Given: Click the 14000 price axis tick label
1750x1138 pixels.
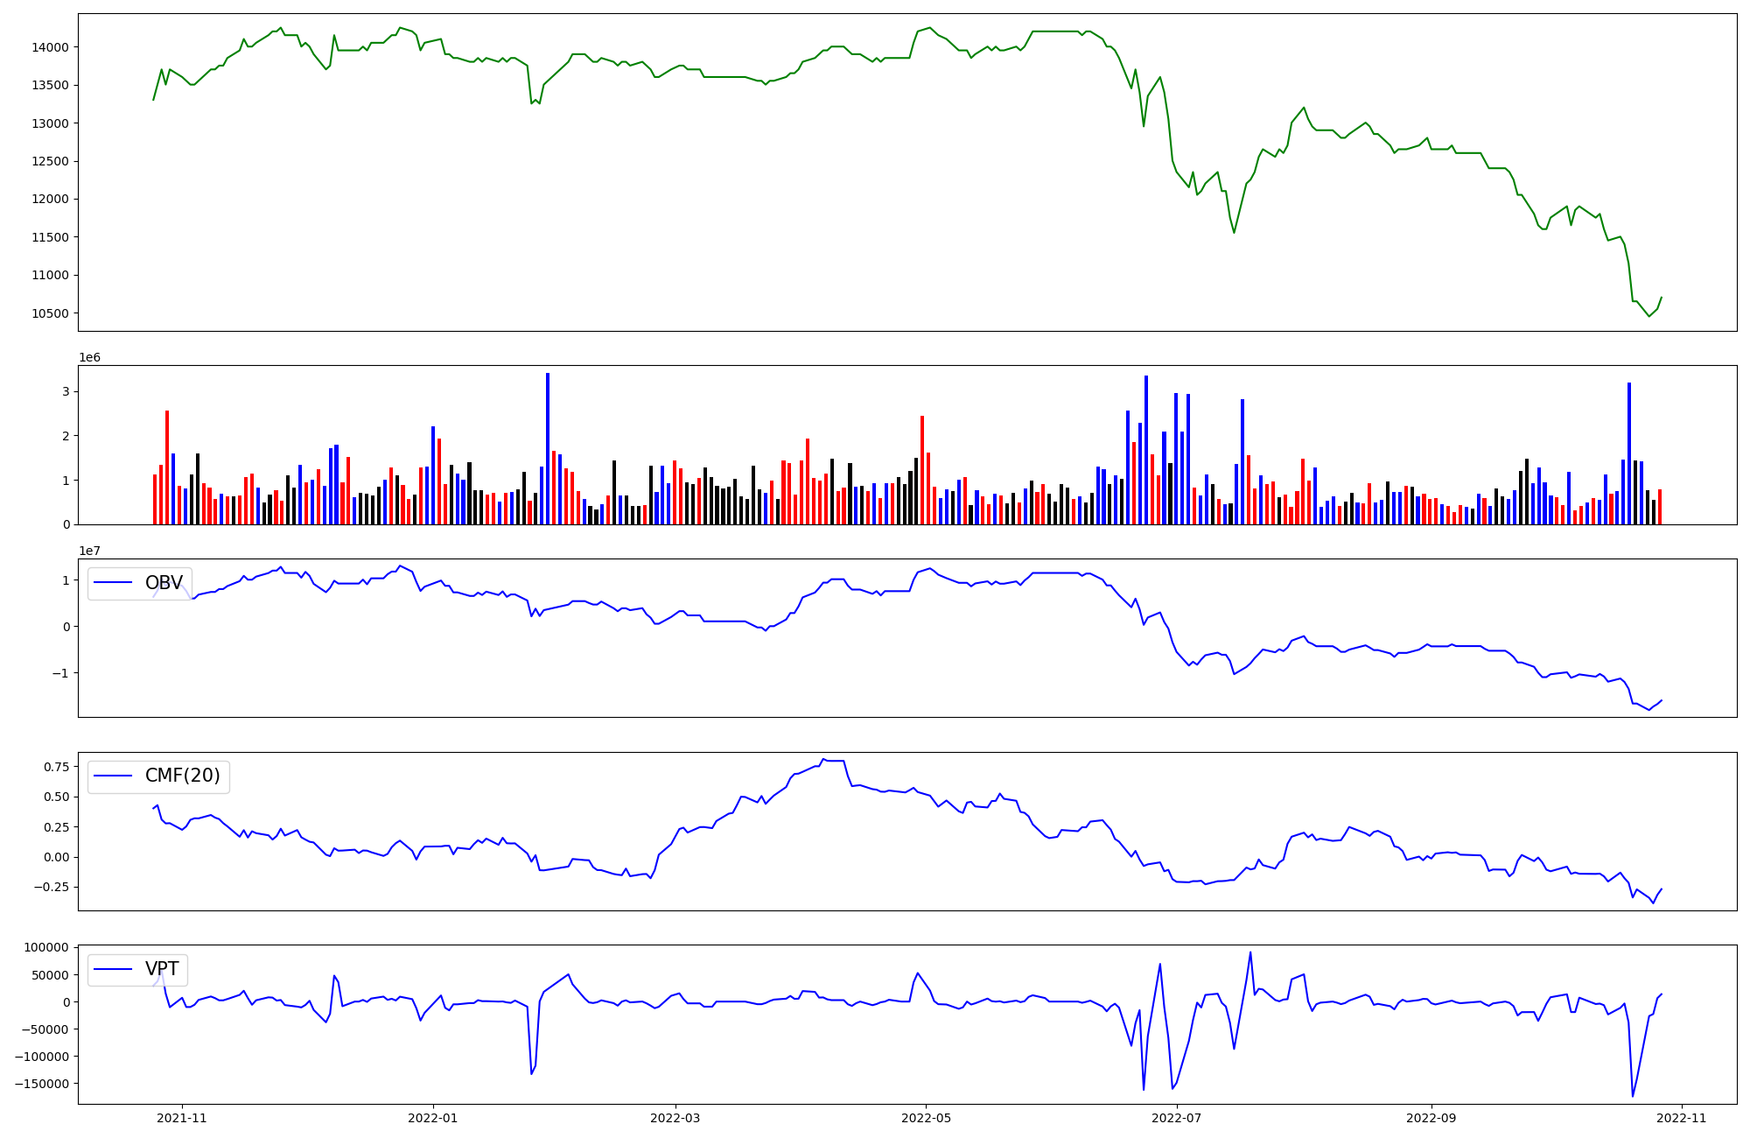Looking at the screenshot, I should [x=50, y=47].
